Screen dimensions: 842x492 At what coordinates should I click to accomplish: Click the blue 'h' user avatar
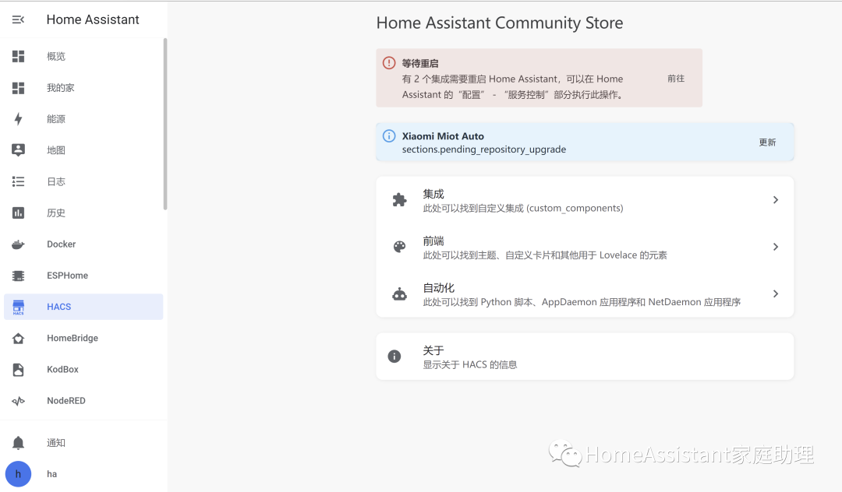point(18,474)
